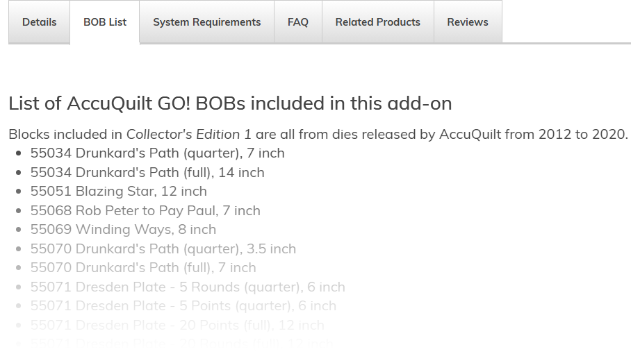Open the FAQ tab
The image size is (631, 354).
click(297, 22)
